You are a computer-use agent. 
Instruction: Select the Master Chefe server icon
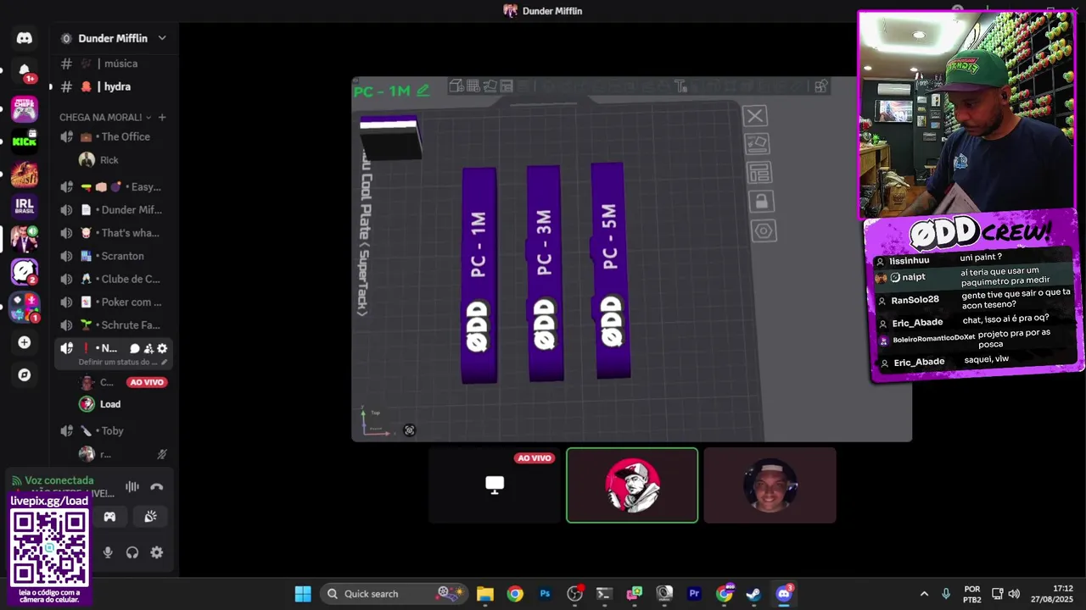[25, 108]
